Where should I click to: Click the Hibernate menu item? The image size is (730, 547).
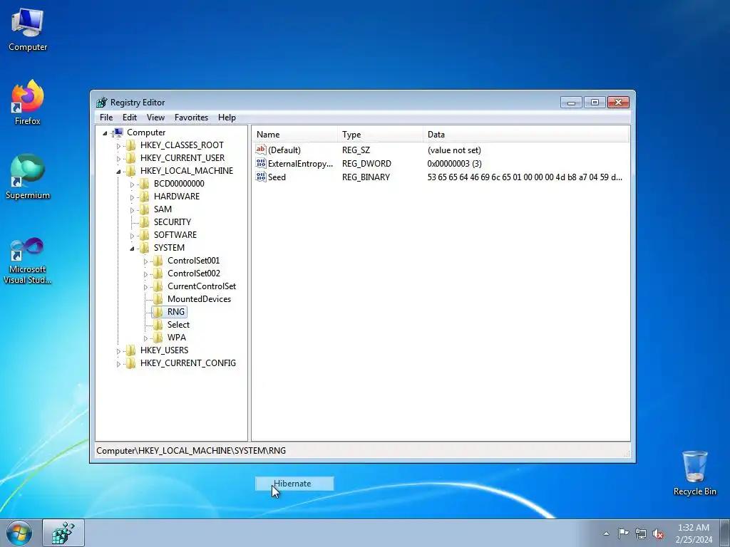click(294, 484)
